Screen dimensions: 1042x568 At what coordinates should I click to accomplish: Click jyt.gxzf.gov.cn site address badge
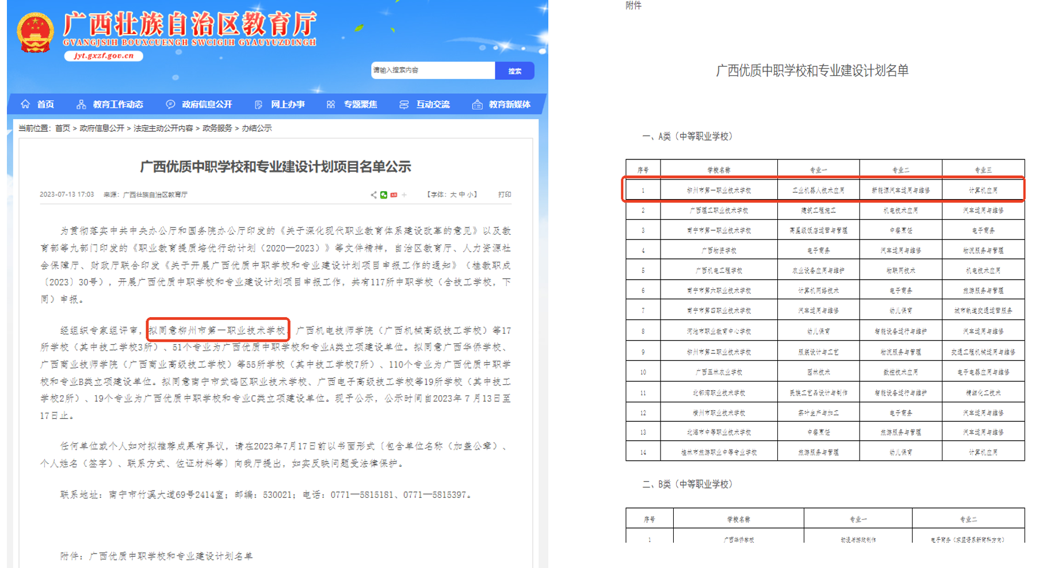tap(104, 56)
